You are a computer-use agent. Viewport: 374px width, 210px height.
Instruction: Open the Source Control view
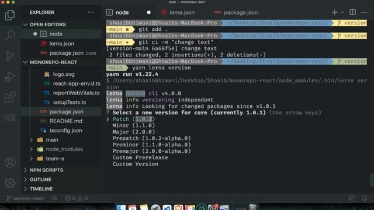tap(10, 56)
